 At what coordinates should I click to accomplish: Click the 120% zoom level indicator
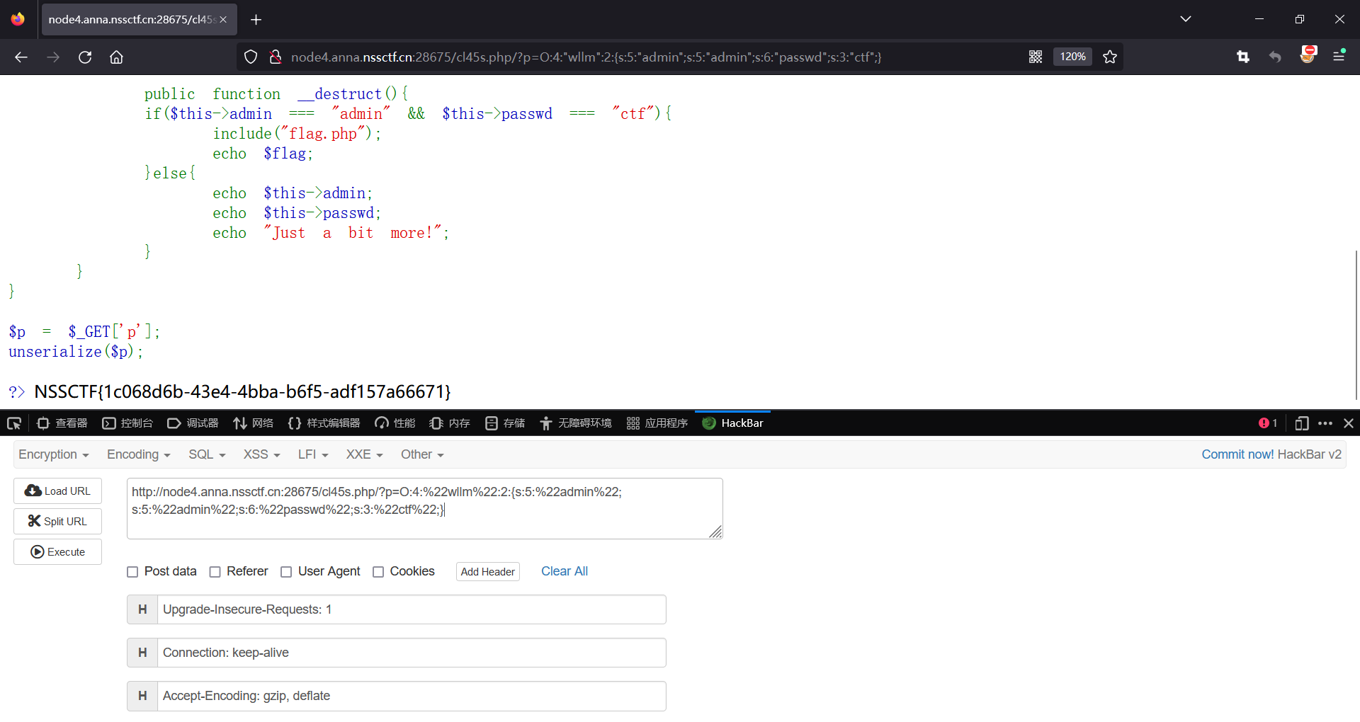point(1072,57)
